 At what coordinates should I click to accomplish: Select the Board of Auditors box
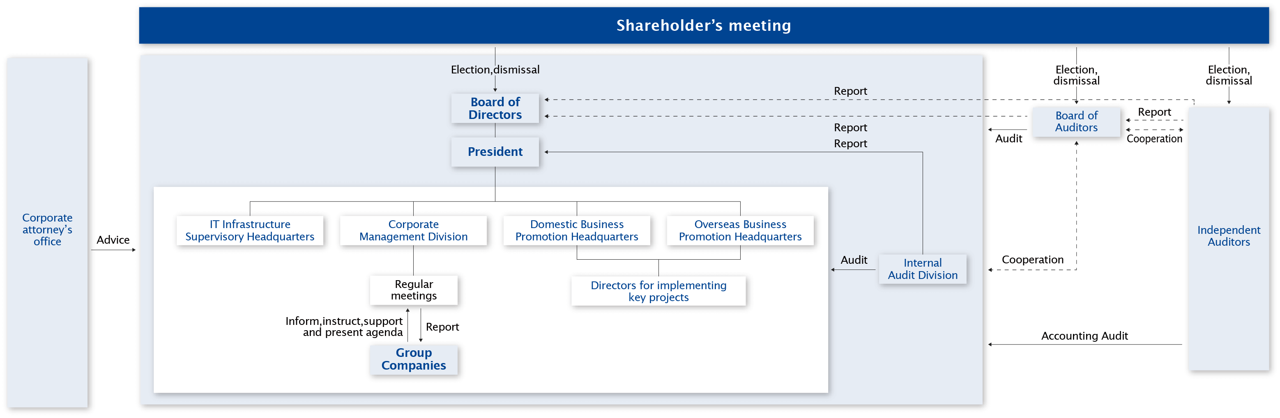pos(1076,122)
